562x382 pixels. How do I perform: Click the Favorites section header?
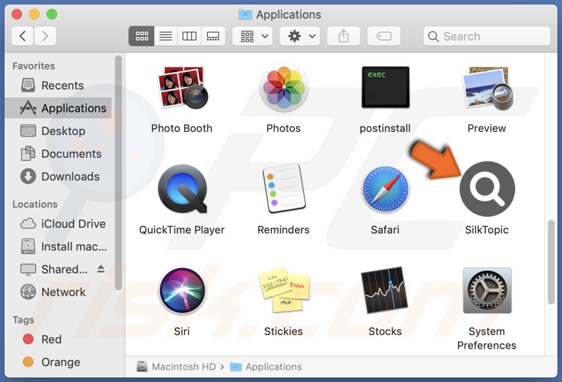tap(33, 66)
